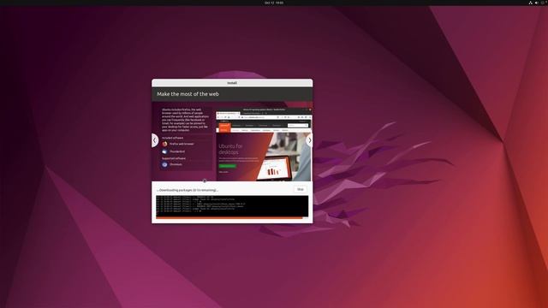
Task: Click the 'Make the most of the web' heading
Action: point(188,94)
